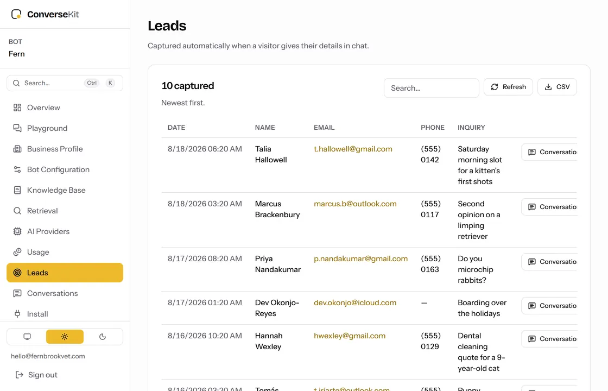
Task: Click the Bot Configuration sliders icon
Action: point(17,169)
